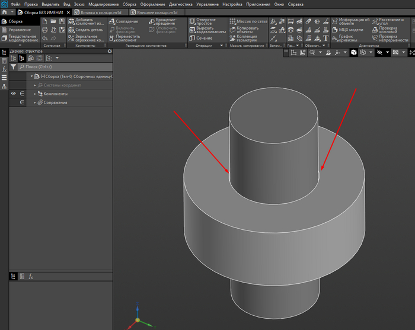This screenshot has width=415, height=330.
Task: Open print preview with the magnifier page icon
Action: [x=53, y=30]
